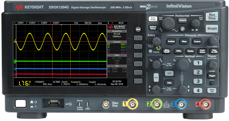Screen dimensions: 229x121
Task: Click the front-panel USB host port
Action: (x=54, y=103)
